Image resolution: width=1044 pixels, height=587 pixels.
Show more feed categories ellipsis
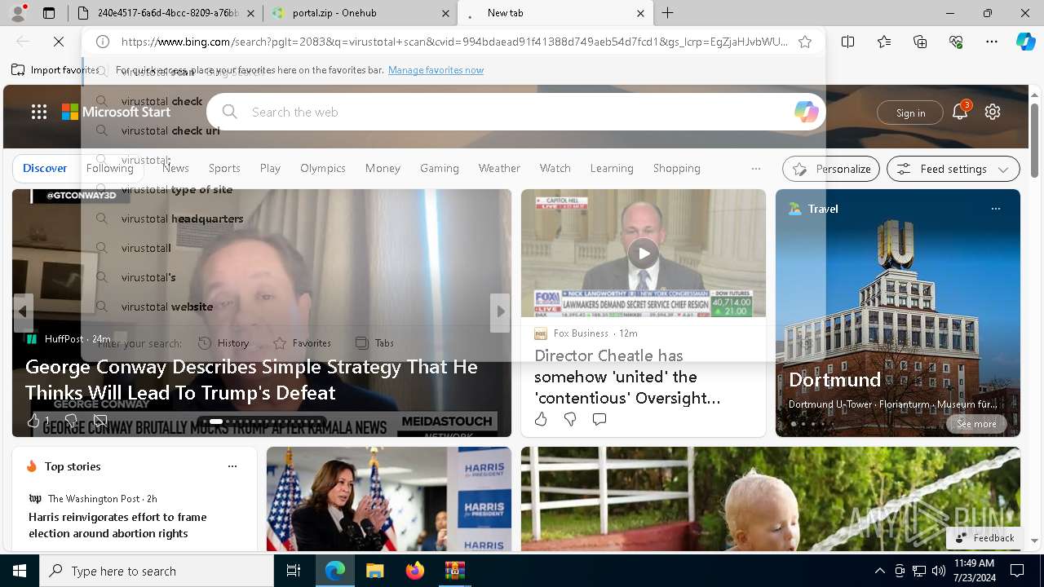tap(756, 169)
